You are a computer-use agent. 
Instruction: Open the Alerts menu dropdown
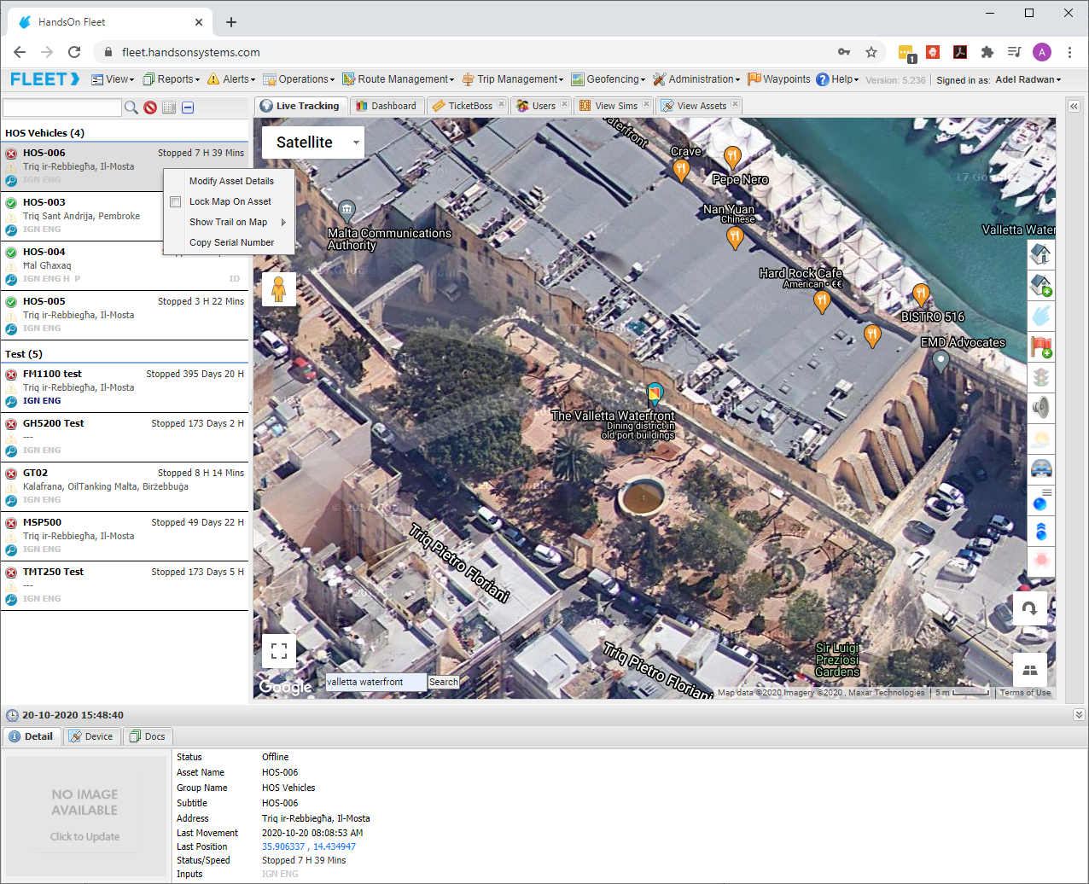pyautogui.click(x=231, y=79)
